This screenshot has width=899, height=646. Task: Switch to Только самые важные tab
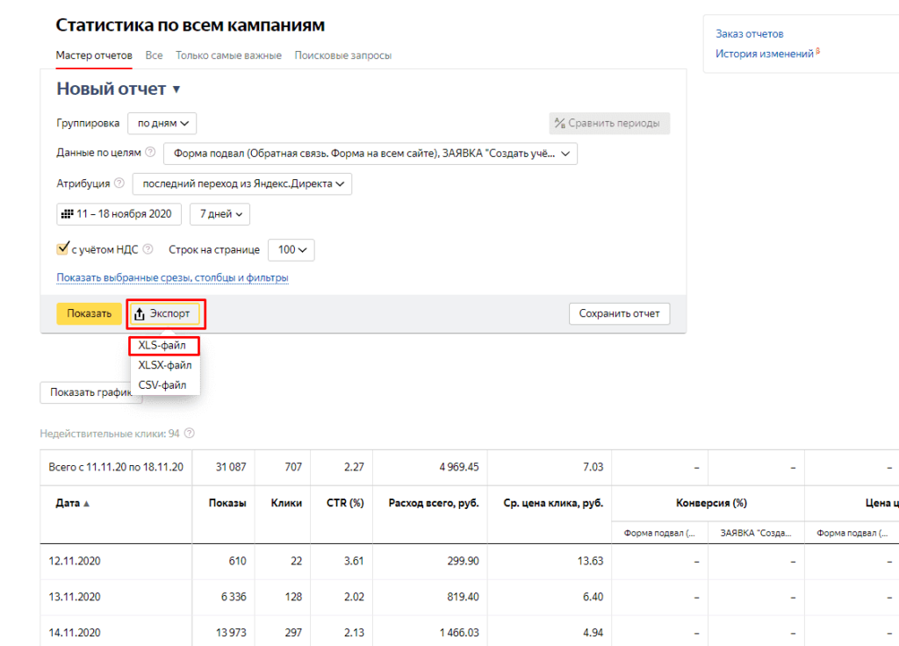click(x=228, y=55)
